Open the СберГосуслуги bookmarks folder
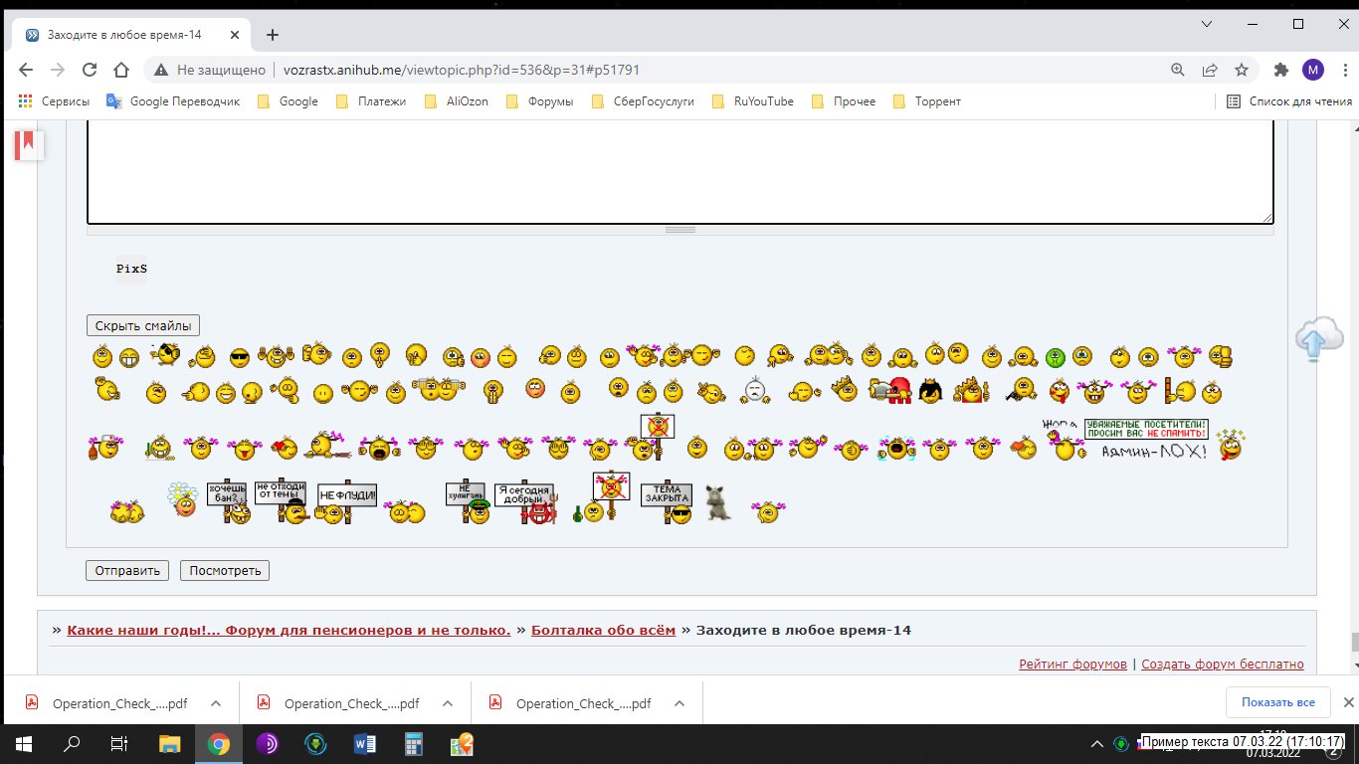The height and width of the screenshot is (764, 1359). [x=643, y=101]
